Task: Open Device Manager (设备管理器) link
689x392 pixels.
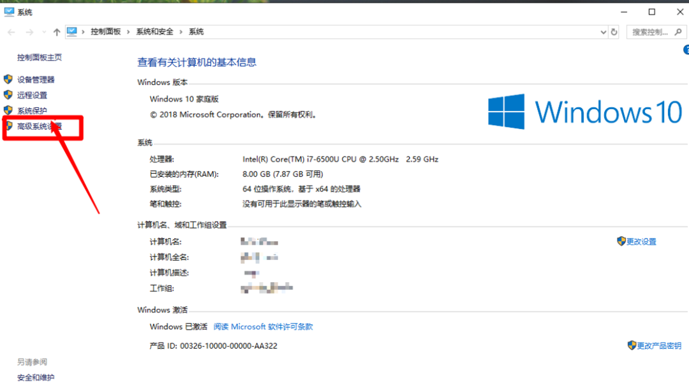Action: tap(36, 80)
